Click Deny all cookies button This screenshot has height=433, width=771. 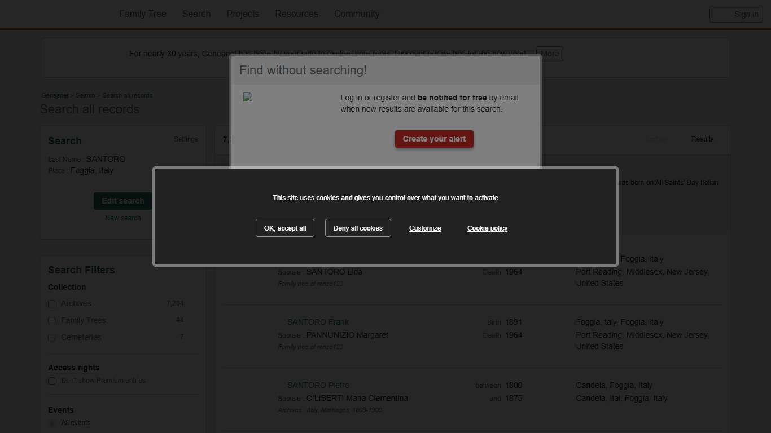[x=358, y=228]
